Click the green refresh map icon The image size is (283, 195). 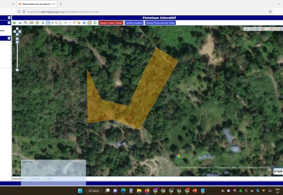[95, 23]
